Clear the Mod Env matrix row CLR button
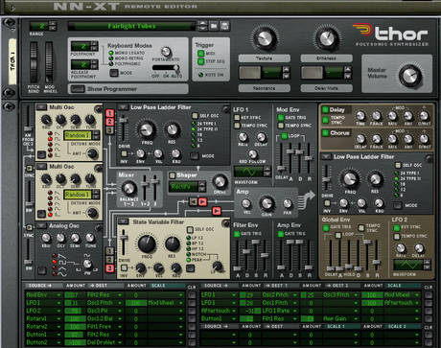The height and width of the screenshot is (348, 441). coord(192,294)
